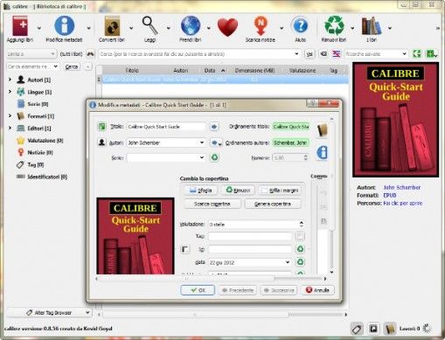445x340 pixels.
Task: Click the book icon beside Ordinamento titolo
Action: click(x=322, y=130)
